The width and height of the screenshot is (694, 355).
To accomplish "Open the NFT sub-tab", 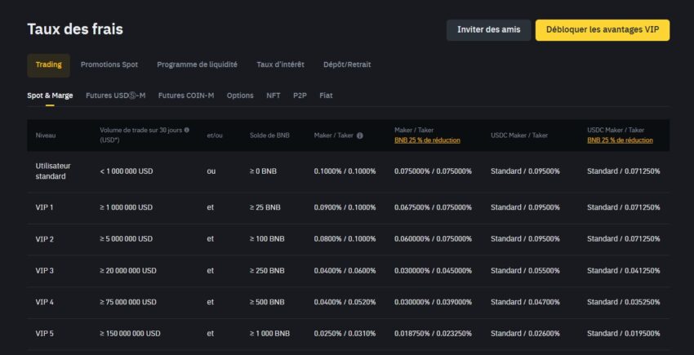I will [x=273, y=95].
